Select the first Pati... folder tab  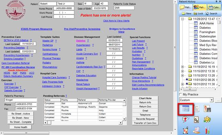(x=186, y=7)
